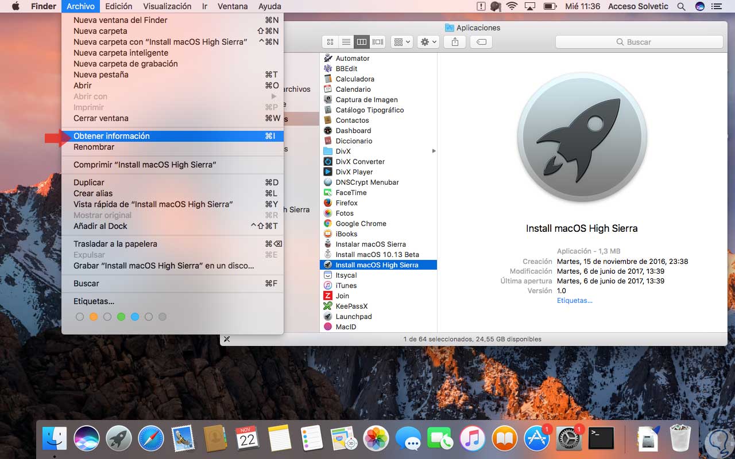Switch Finder window to Cover Flow view

(x=378, y=42)
